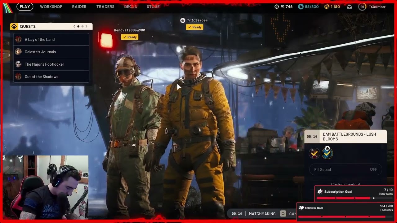Click Ready badge under RenovatedBow980
The width and height of the screenshot is (397, 223).
tap(130, 37)
